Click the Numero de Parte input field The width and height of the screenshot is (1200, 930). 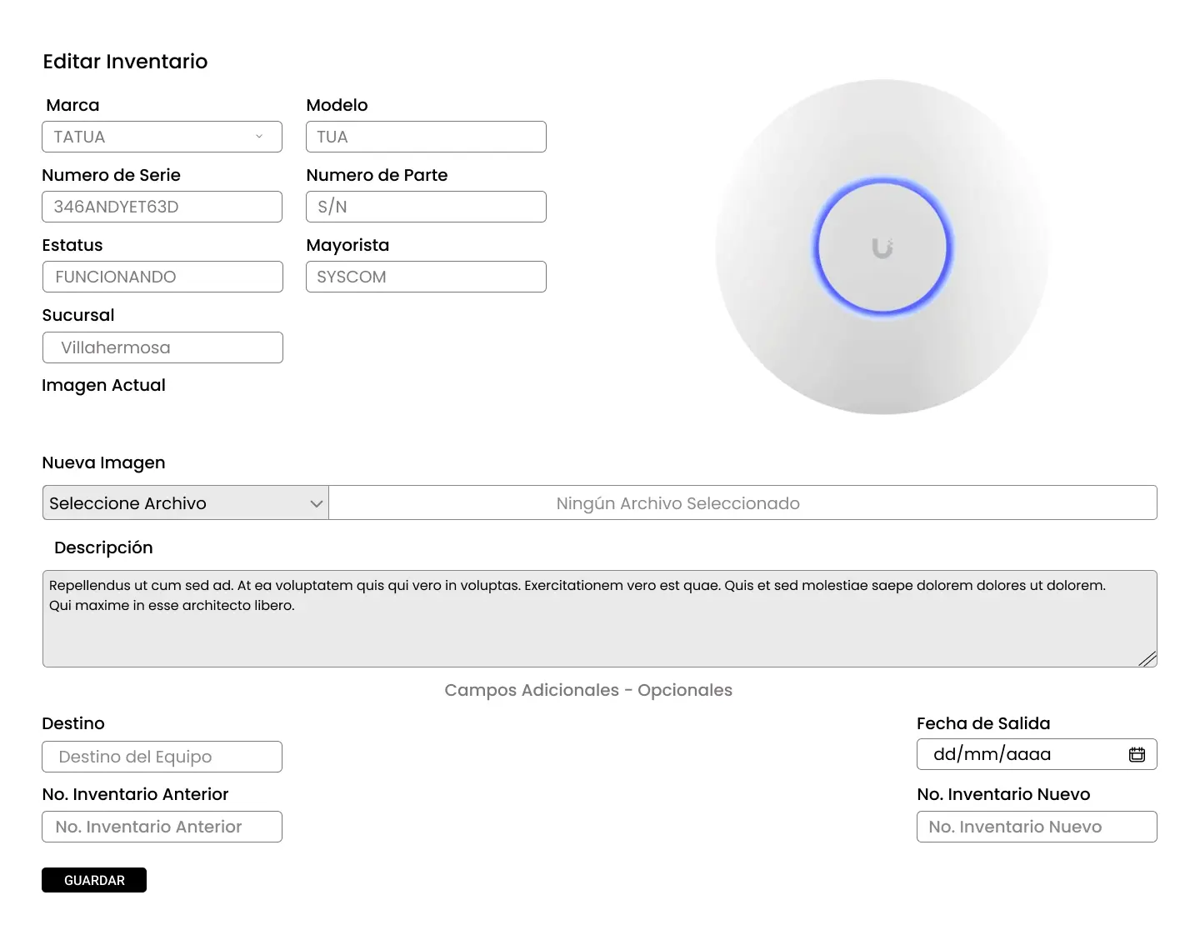click(426, 207)
